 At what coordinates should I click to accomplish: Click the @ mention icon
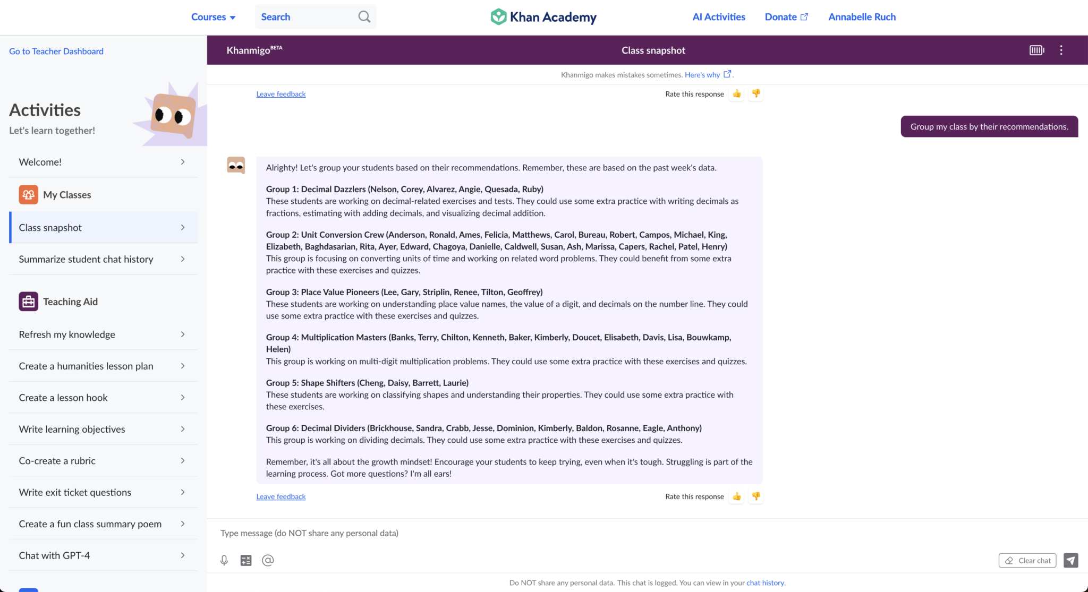[x=268, y=560]
